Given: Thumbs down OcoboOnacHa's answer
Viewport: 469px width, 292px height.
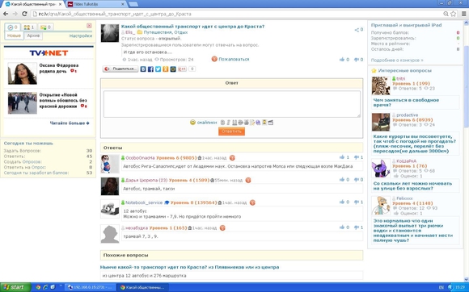Looking at the screenshot, I should coord(357,157).
